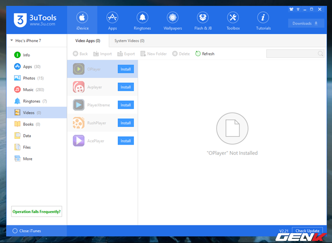Viewport: 332px width, 243px height.
Task: Install OPlayer
Action: pyautogui.click(x=126, y=69)
